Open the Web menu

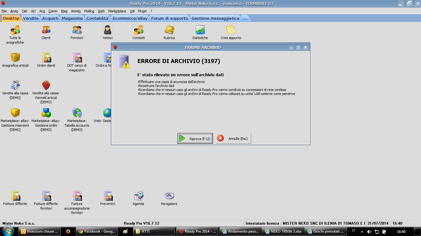pyautogui.click(x=101, y=11)
